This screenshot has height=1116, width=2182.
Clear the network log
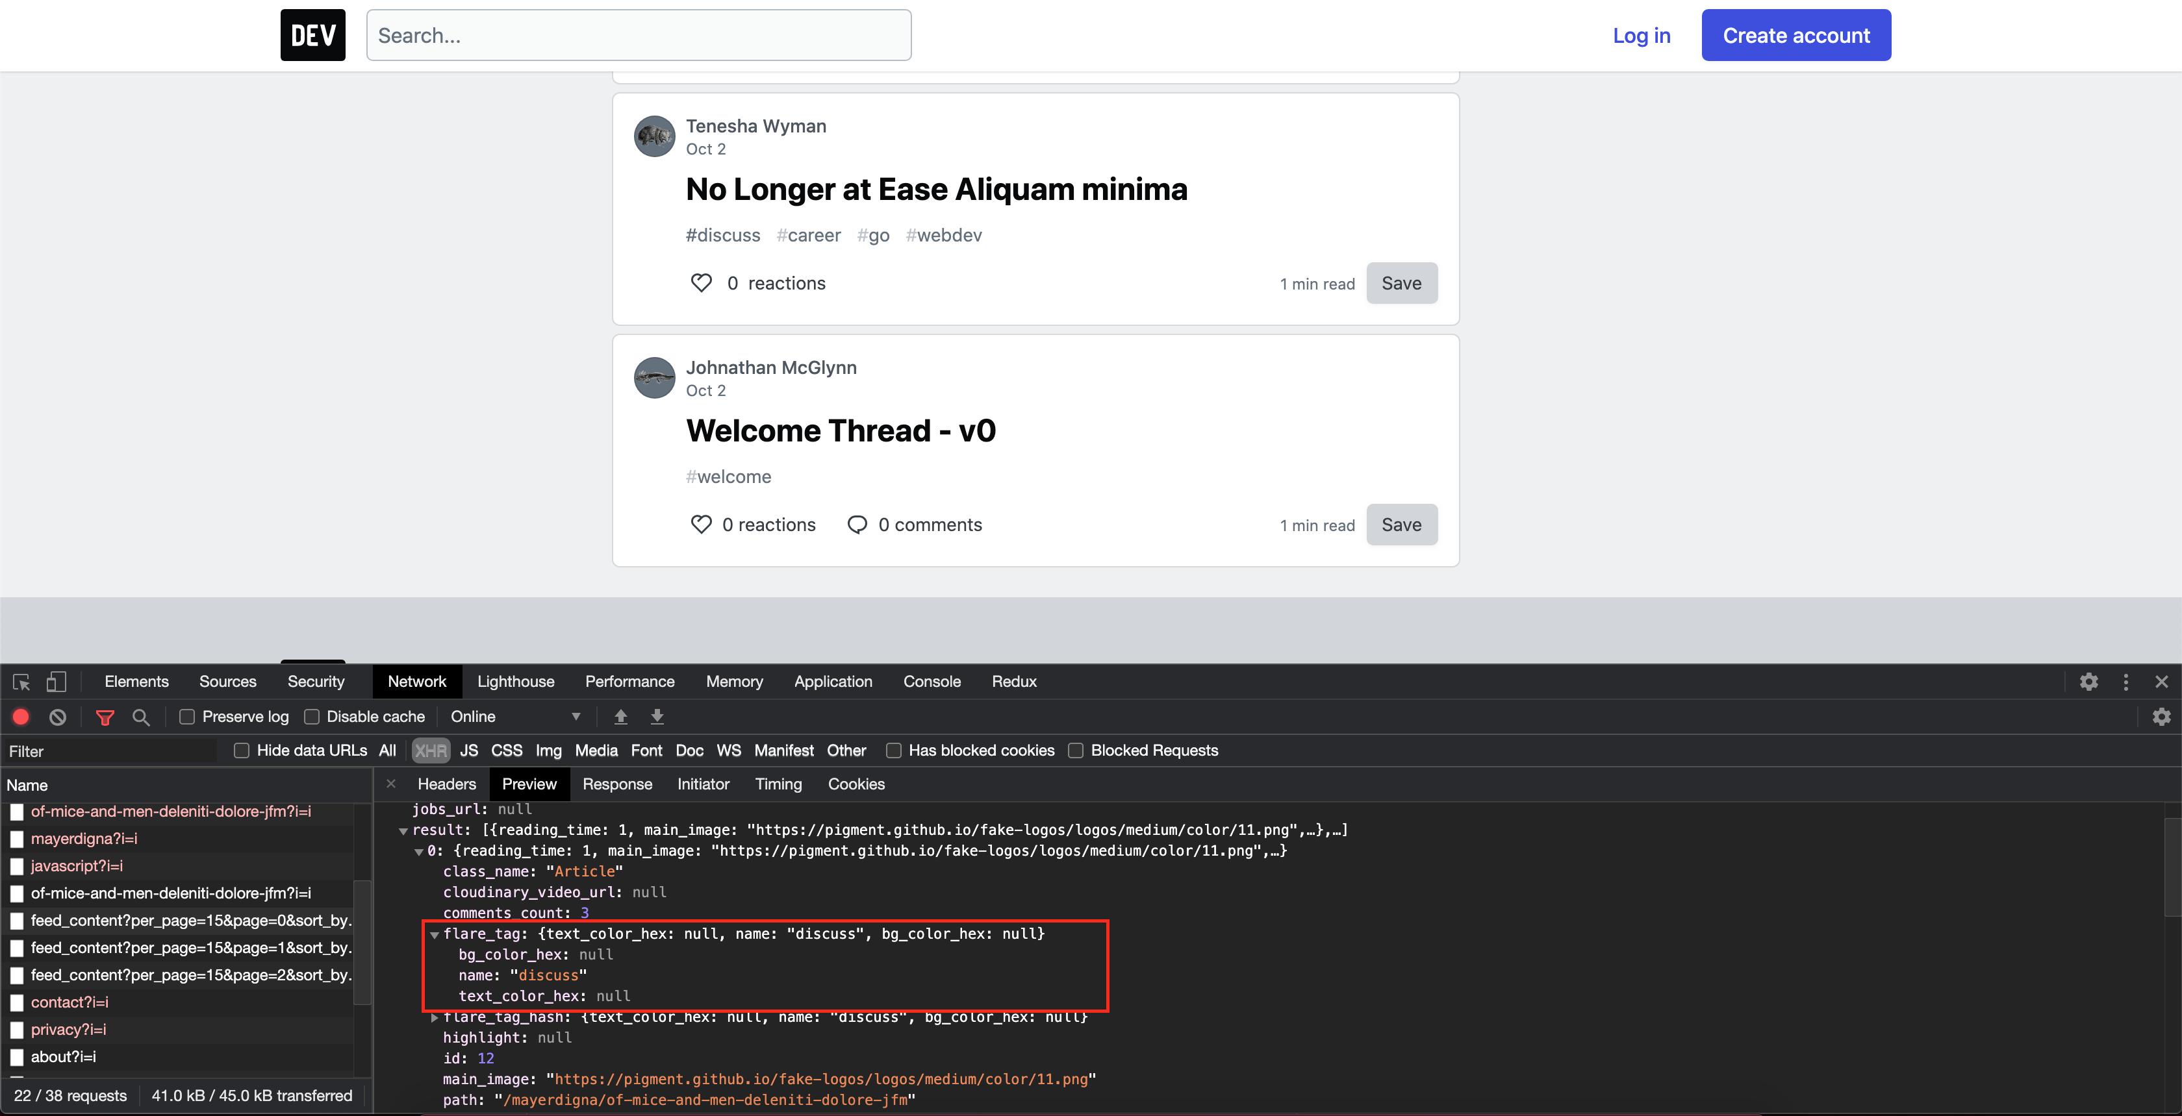(x=58, y=717)
